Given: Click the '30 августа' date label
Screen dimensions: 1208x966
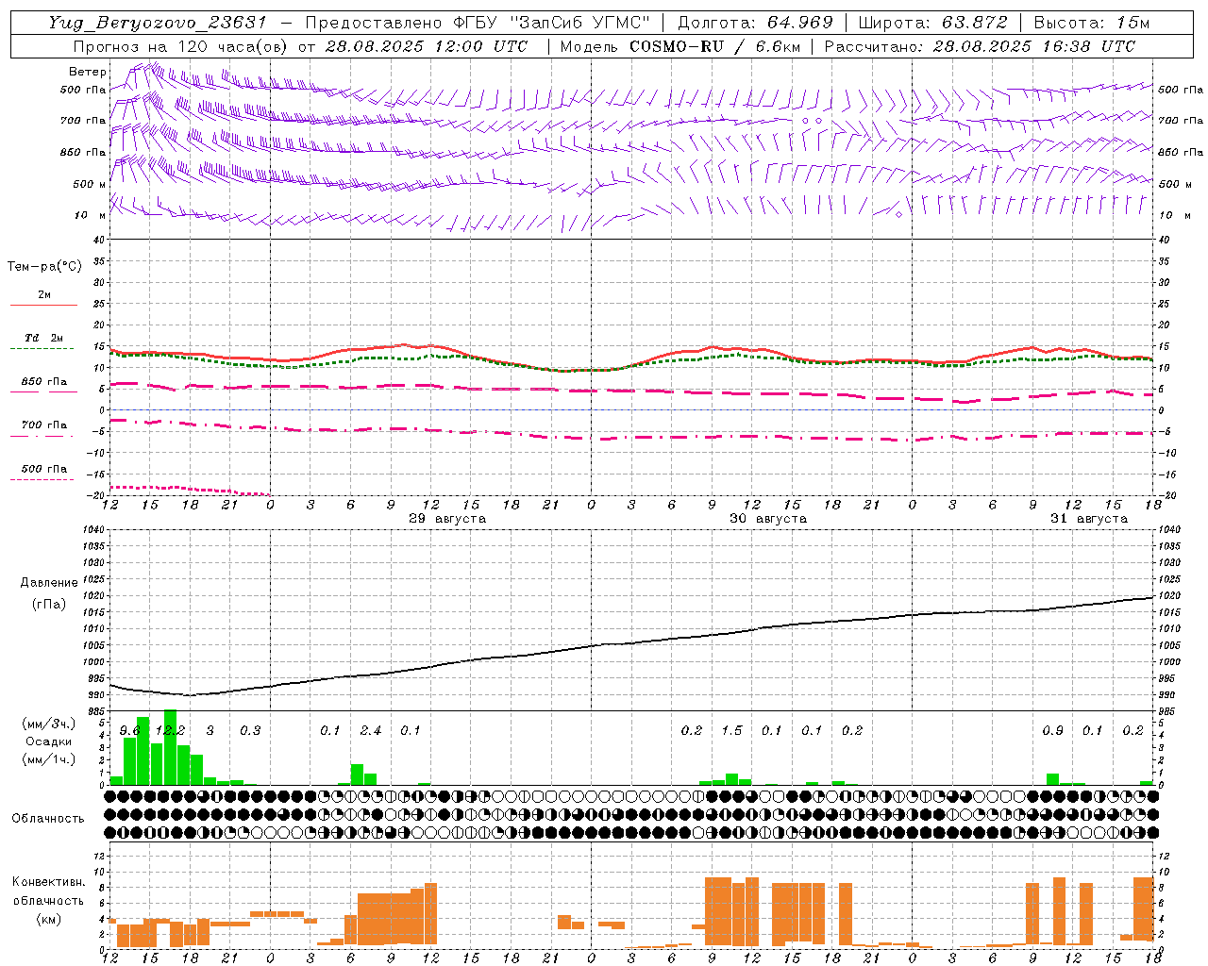Looking at the screenshot, I should coord(768,519).
